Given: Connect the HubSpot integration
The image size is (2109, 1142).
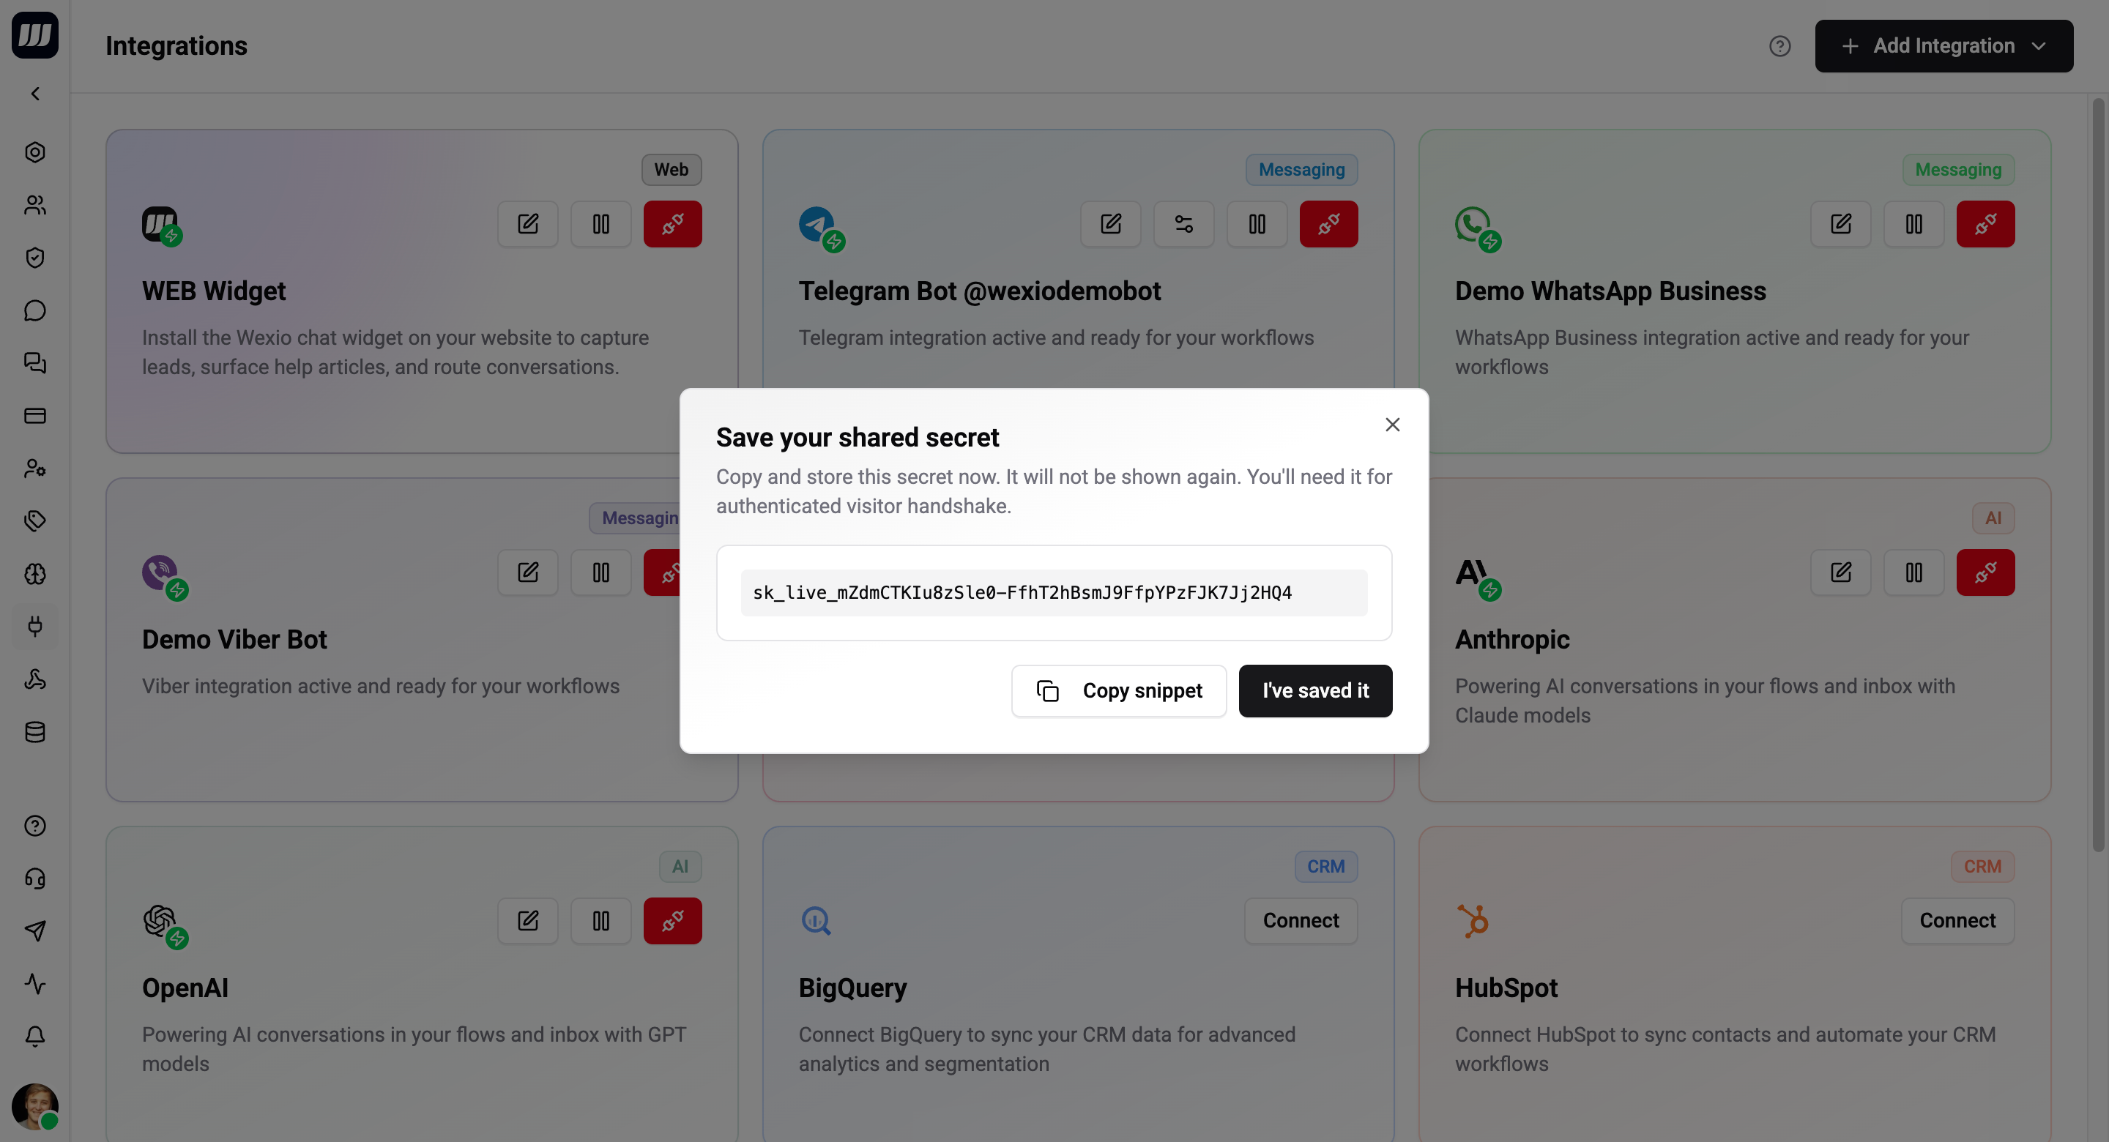Looking at the screenshot, I should click(x=1957, y=921).
